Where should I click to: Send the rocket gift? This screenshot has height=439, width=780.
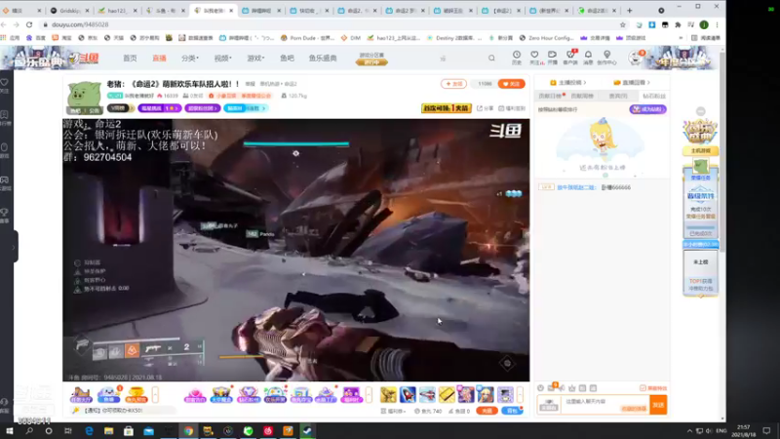408,395
